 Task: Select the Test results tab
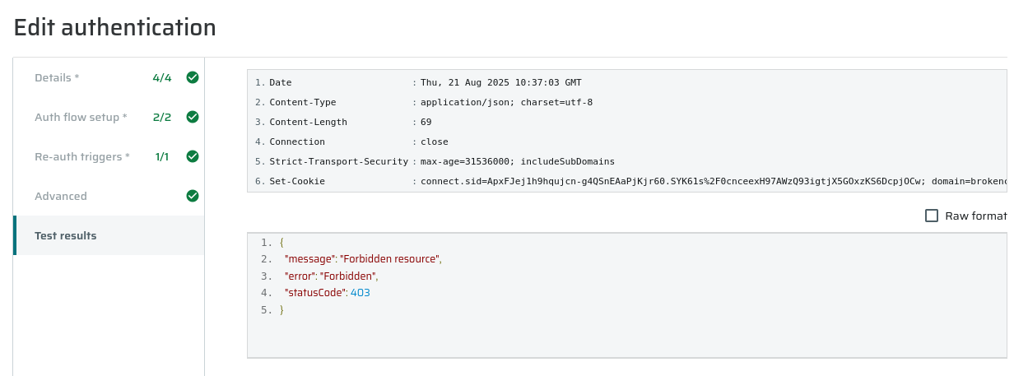pos(109,235)
